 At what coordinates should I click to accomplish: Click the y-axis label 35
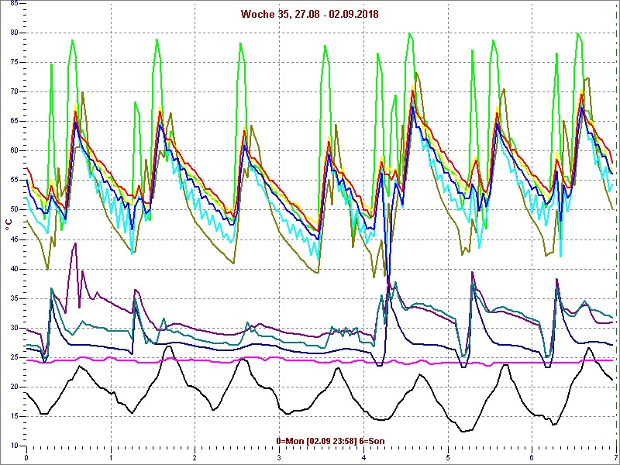[14, 298]
